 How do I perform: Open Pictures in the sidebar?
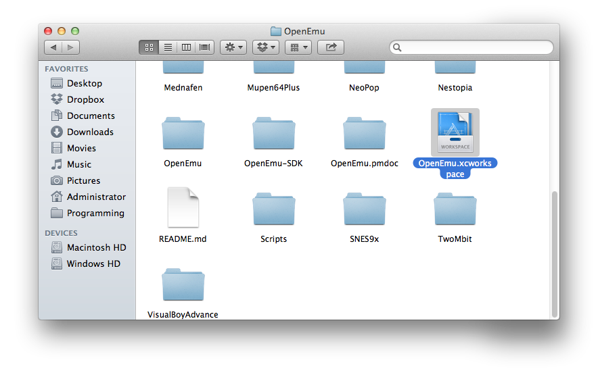point(87,180)
